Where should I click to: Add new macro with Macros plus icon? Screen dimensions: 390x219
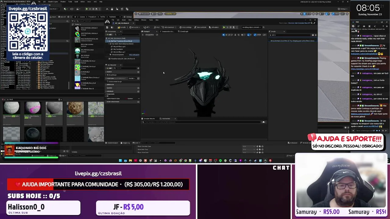tap(138, 88)
